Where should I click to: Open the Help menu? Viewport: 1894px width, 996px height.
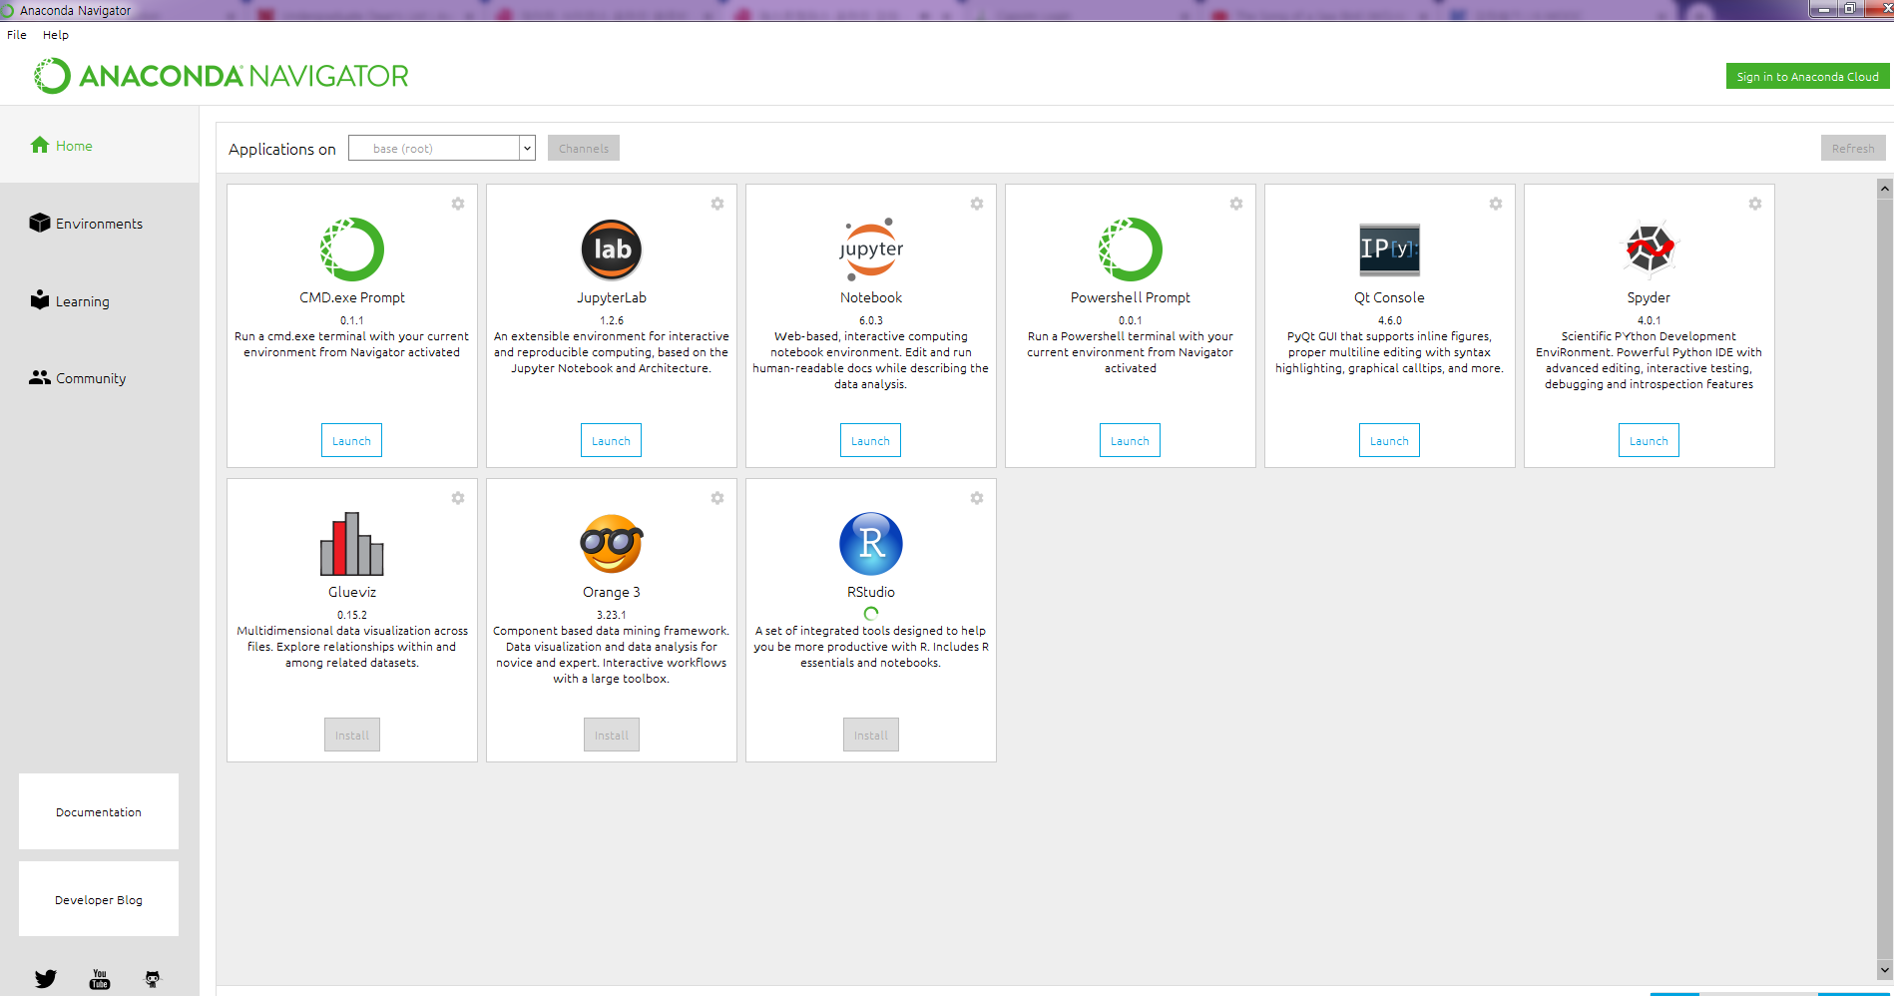(x=56, y=34)
